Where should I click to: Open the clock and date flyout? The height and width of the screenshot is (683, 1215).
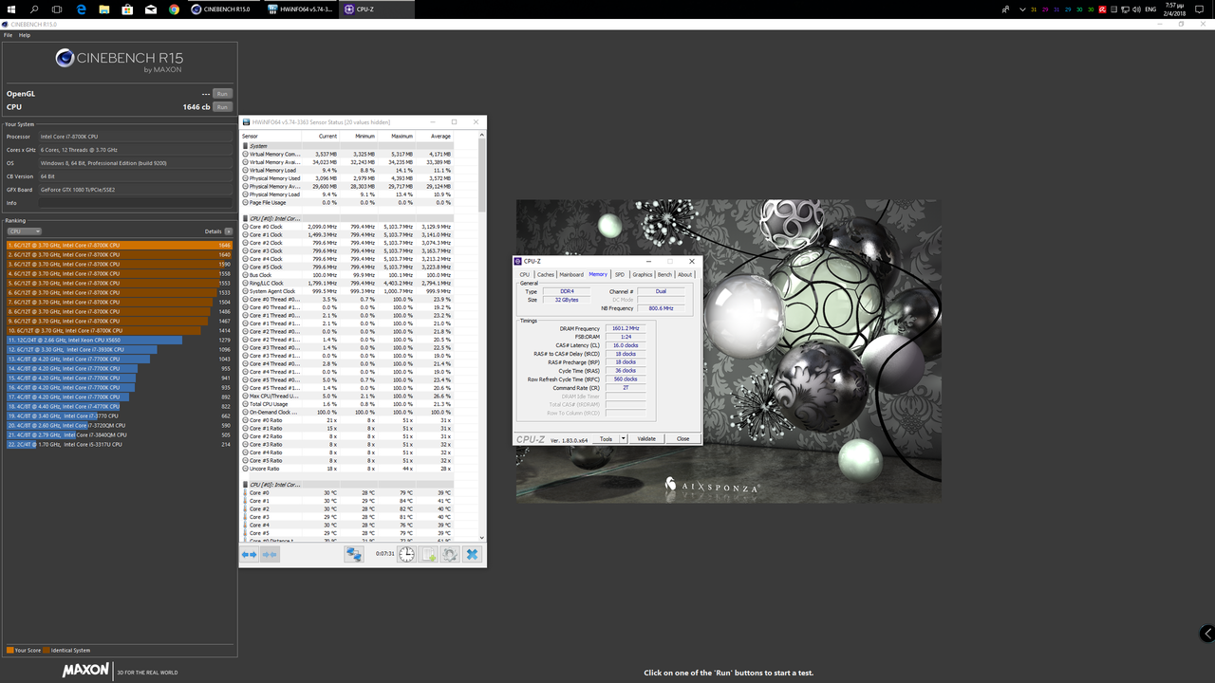(1176, 9)
